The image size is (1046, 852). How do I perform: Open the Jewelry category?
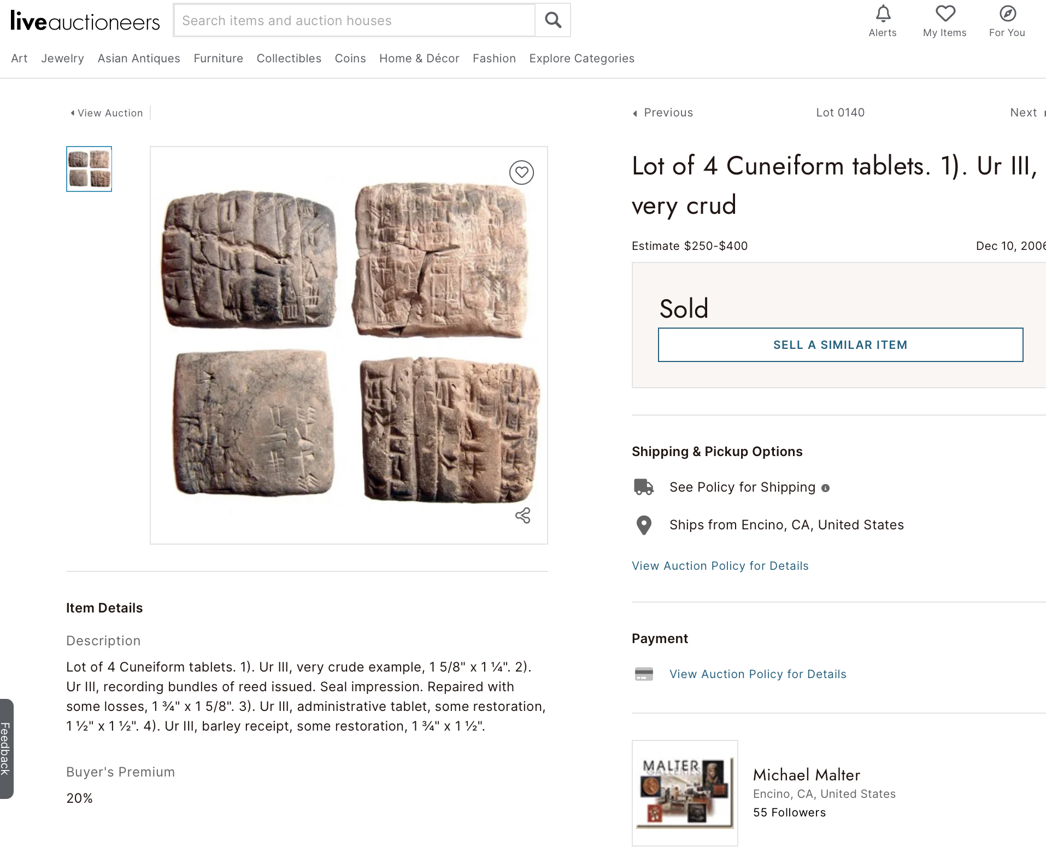(62, 59)
